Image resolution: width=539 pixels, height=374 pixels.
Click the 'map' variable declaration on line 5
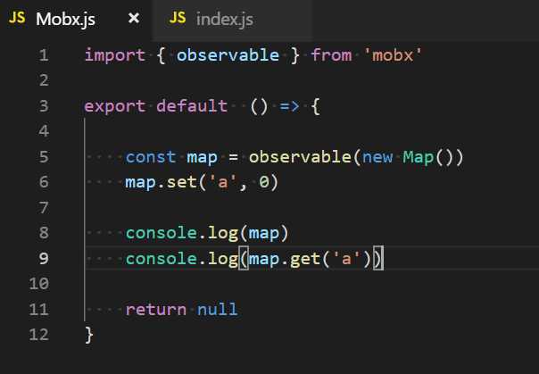[x=202, y=158]
